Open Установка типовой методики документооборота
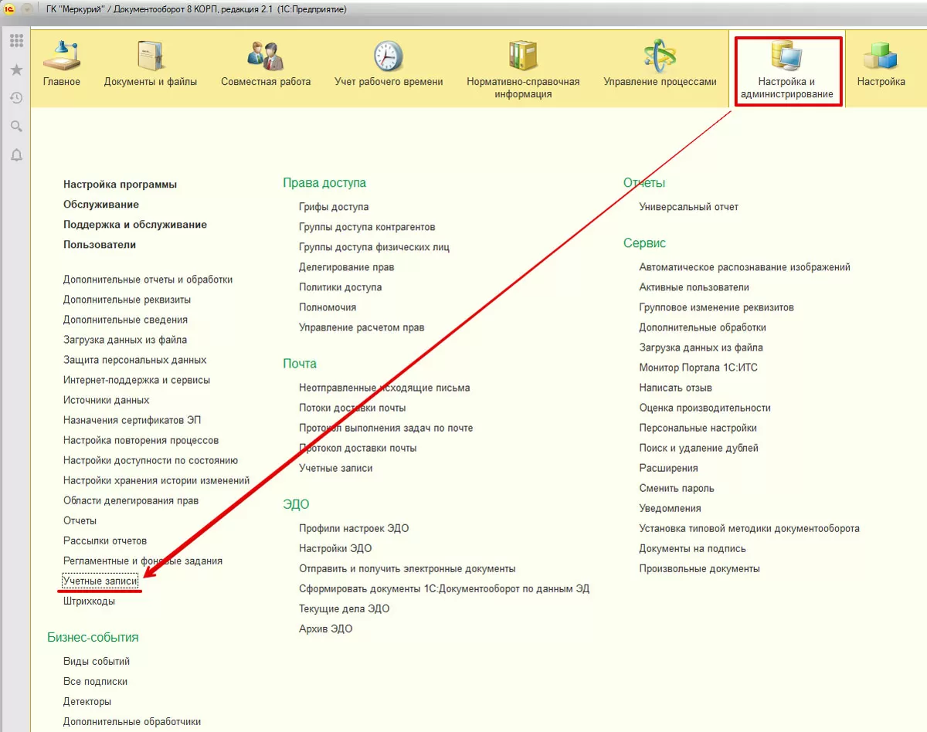927x732 pixels. tap(749, 528)
